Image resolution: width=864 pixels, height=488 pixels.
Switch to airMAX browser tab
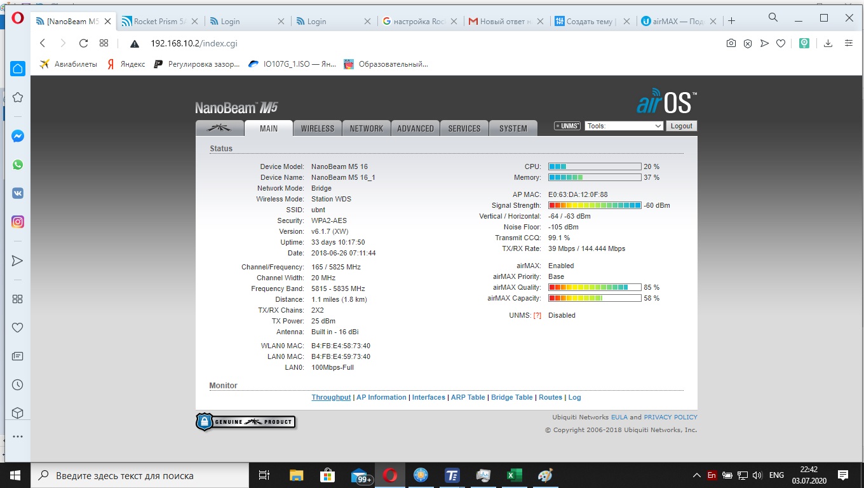click(x=678, y=21)
